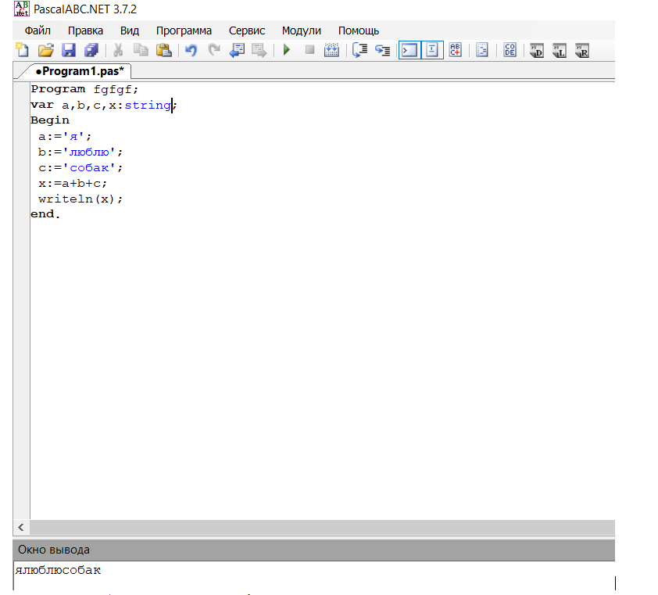Click the horizontal scrollbar left arrow
Image resolution: width=658 pixels, height=595 pixels.
[x=21, y=527]
